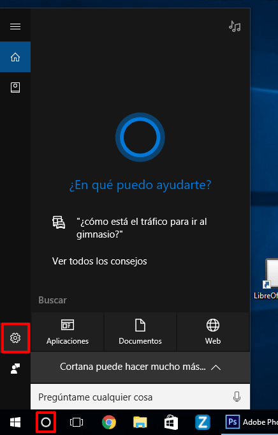Open the Feedback icon in Cortana sidebar
This screenshot has width=278, height=435.
[15, 369]
